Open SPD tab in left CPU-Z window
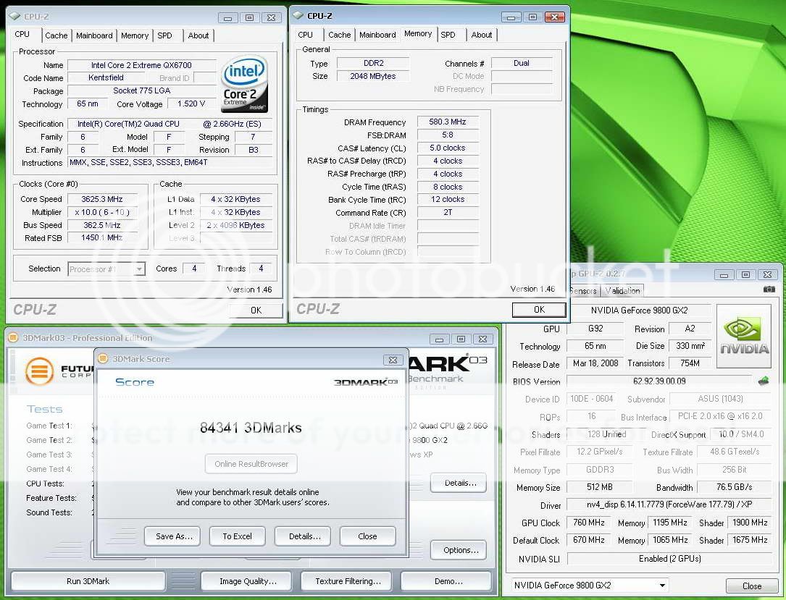The height and width of the screenshot is (600, 786). tap(164, 35)
